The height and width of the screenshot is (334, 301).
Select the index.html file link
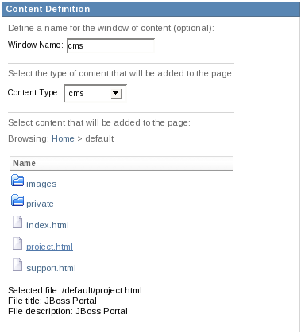pos(48,225)
